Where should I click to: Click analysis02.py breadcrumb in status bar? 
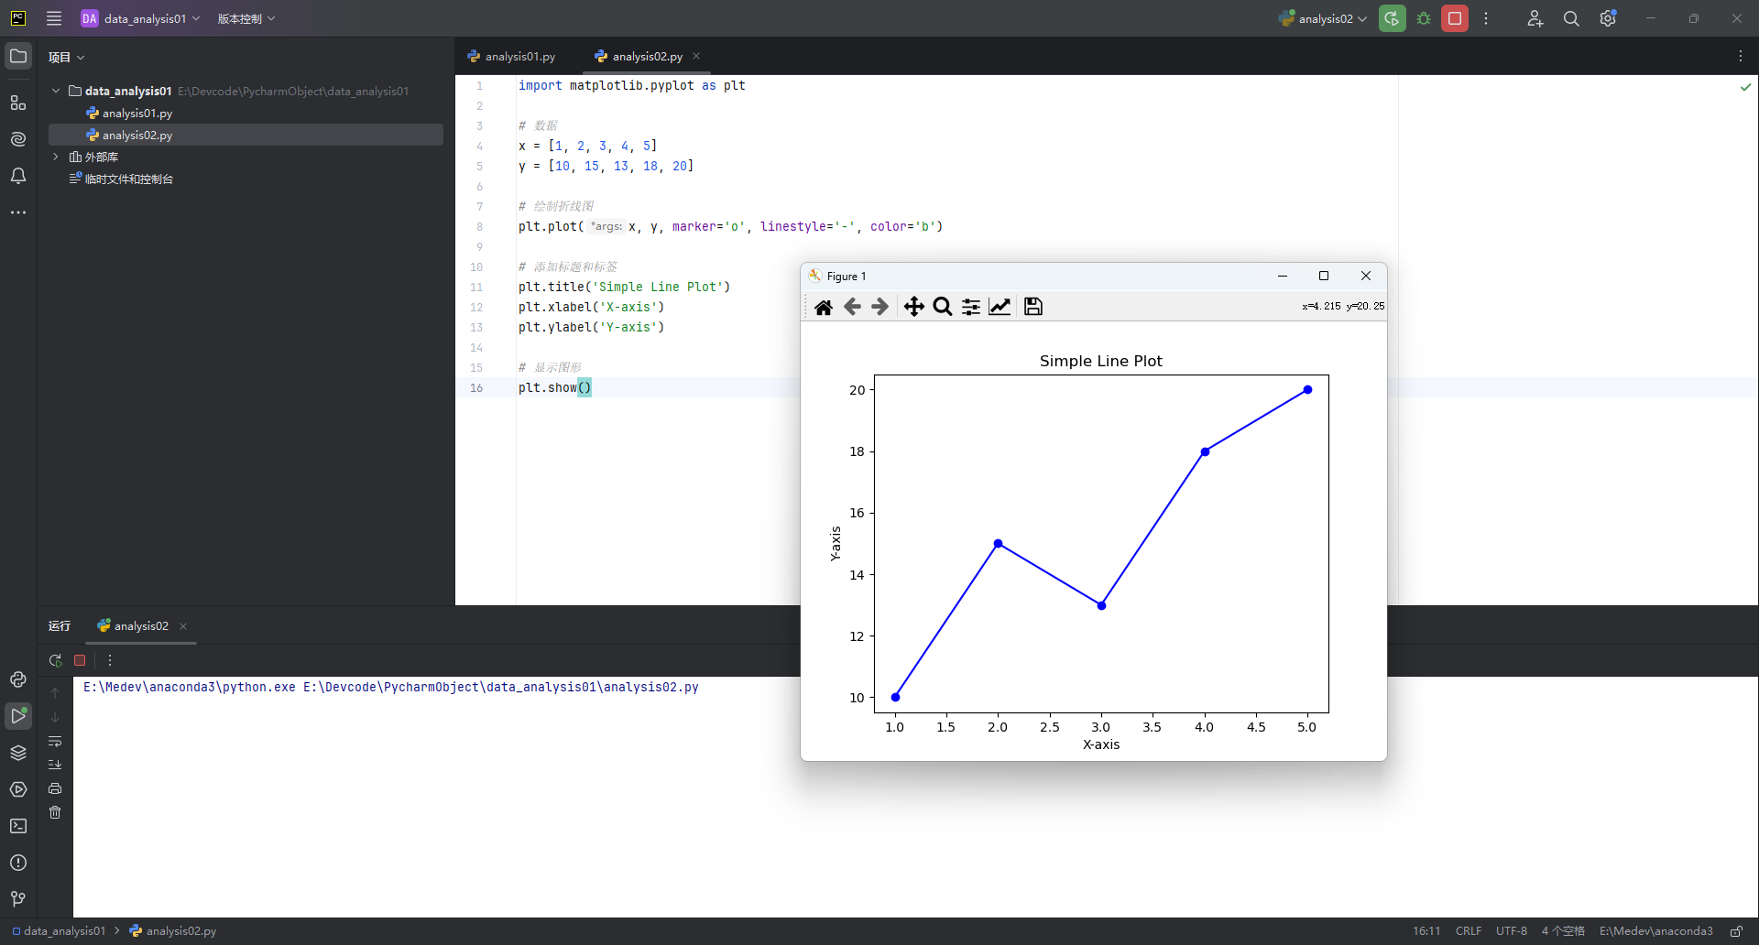click(x=173, y=931)
